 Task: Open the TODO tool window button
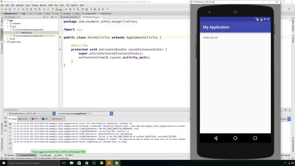pyautogui.click(x=69, y=155)
